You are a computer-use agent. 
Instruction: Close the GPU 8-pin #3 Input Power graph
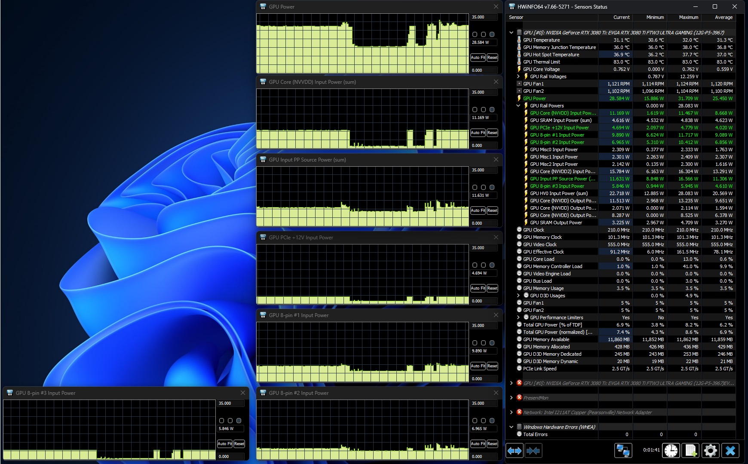pyautogui.click(x=242, y=393)
